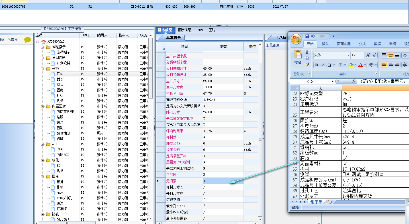Open the Name Box dropdown beside B42
Image resolution: width=409 pixels, height=224 pixels.
[332, 81]
